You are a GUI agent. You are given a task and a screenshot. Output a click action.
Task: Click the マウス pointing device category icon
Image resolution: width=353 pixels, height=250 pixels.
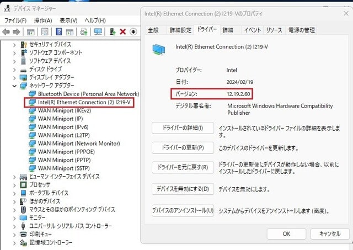[23, 210]
